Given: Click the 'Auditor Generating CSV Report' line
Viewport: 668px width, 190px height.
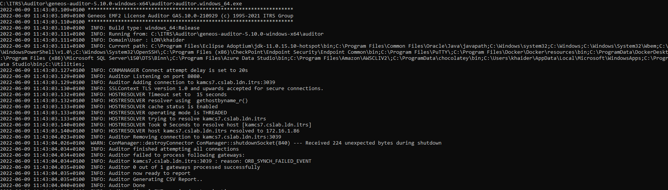Looking at the screenshot, I should [155, 179].
